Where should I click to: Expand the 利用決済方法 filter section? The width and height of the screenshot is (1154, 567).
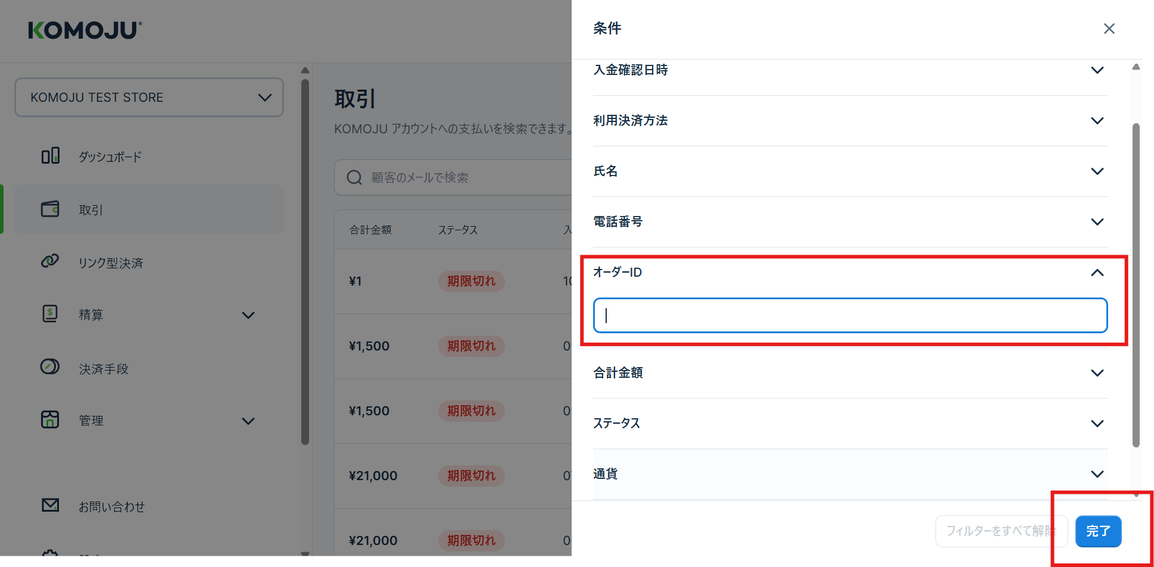coord(1097,121)
